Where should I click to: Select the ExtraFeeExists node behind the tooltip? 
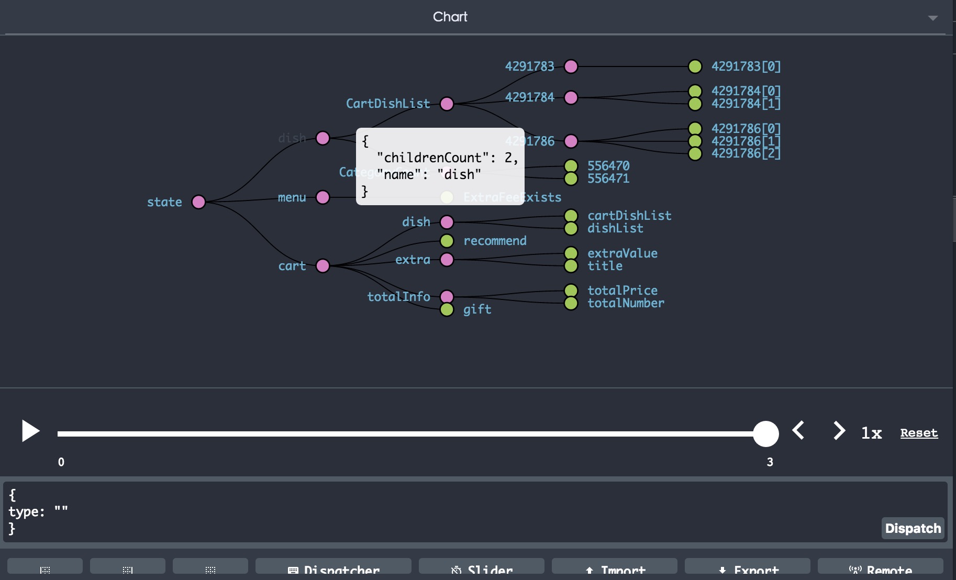coord(447,197)
